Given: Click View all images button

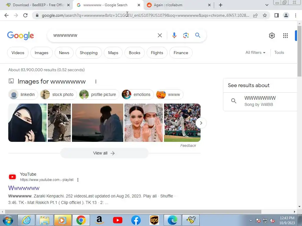Looking at the screenshot, I should (104, 153).
